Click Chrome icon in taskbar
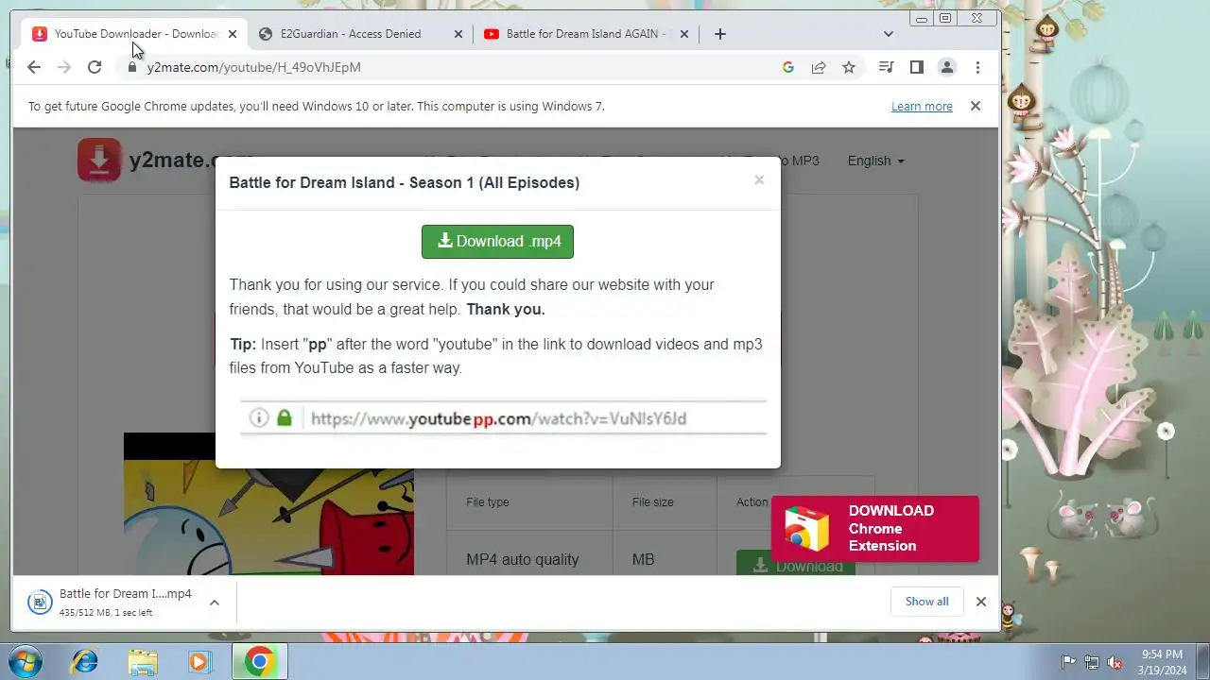This screenshot has width=1210, height=680. pos(259,661)
